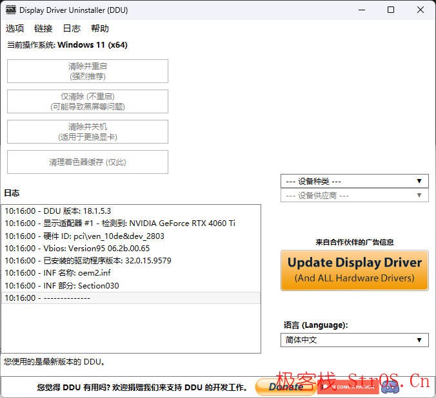
Task: Click 仅清除 (不重启) button
Action: tap(88, 101)
